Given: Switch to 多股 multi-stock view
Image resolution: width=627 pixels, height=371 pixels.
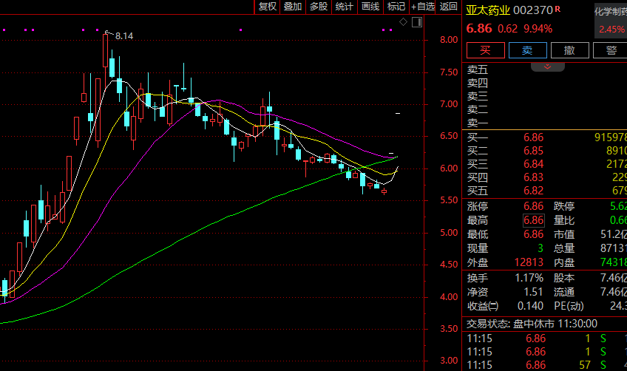Looking at the screenshot, I should (x=318, y=7).
